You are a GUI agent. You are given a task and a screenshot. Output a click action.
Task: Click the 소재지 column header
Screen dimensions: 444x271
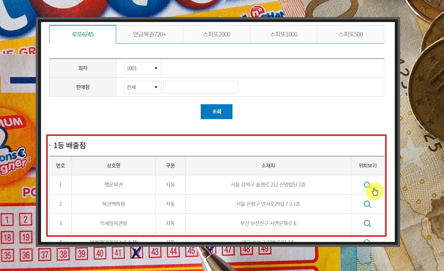click(268, 166)
